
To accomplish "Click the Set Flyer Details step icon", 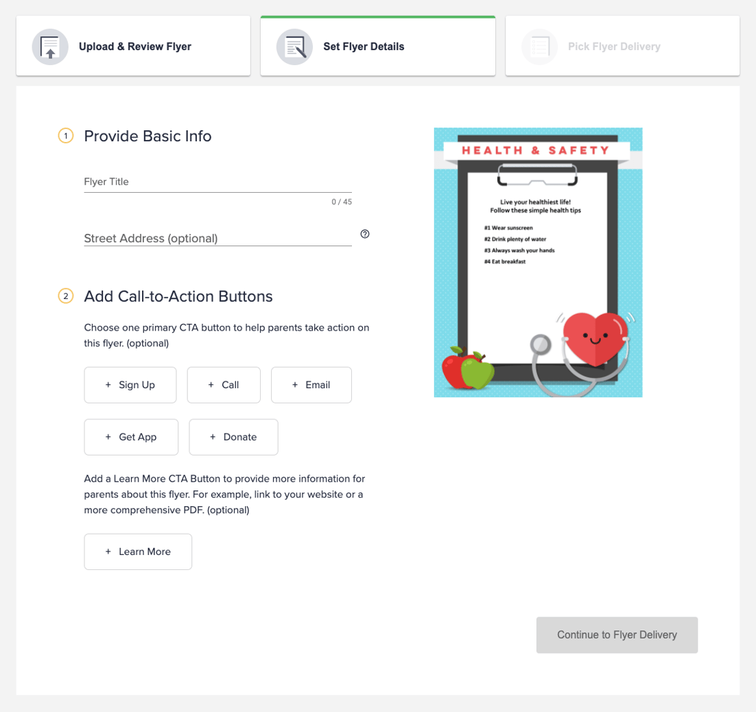I will [x=294, y=47].
